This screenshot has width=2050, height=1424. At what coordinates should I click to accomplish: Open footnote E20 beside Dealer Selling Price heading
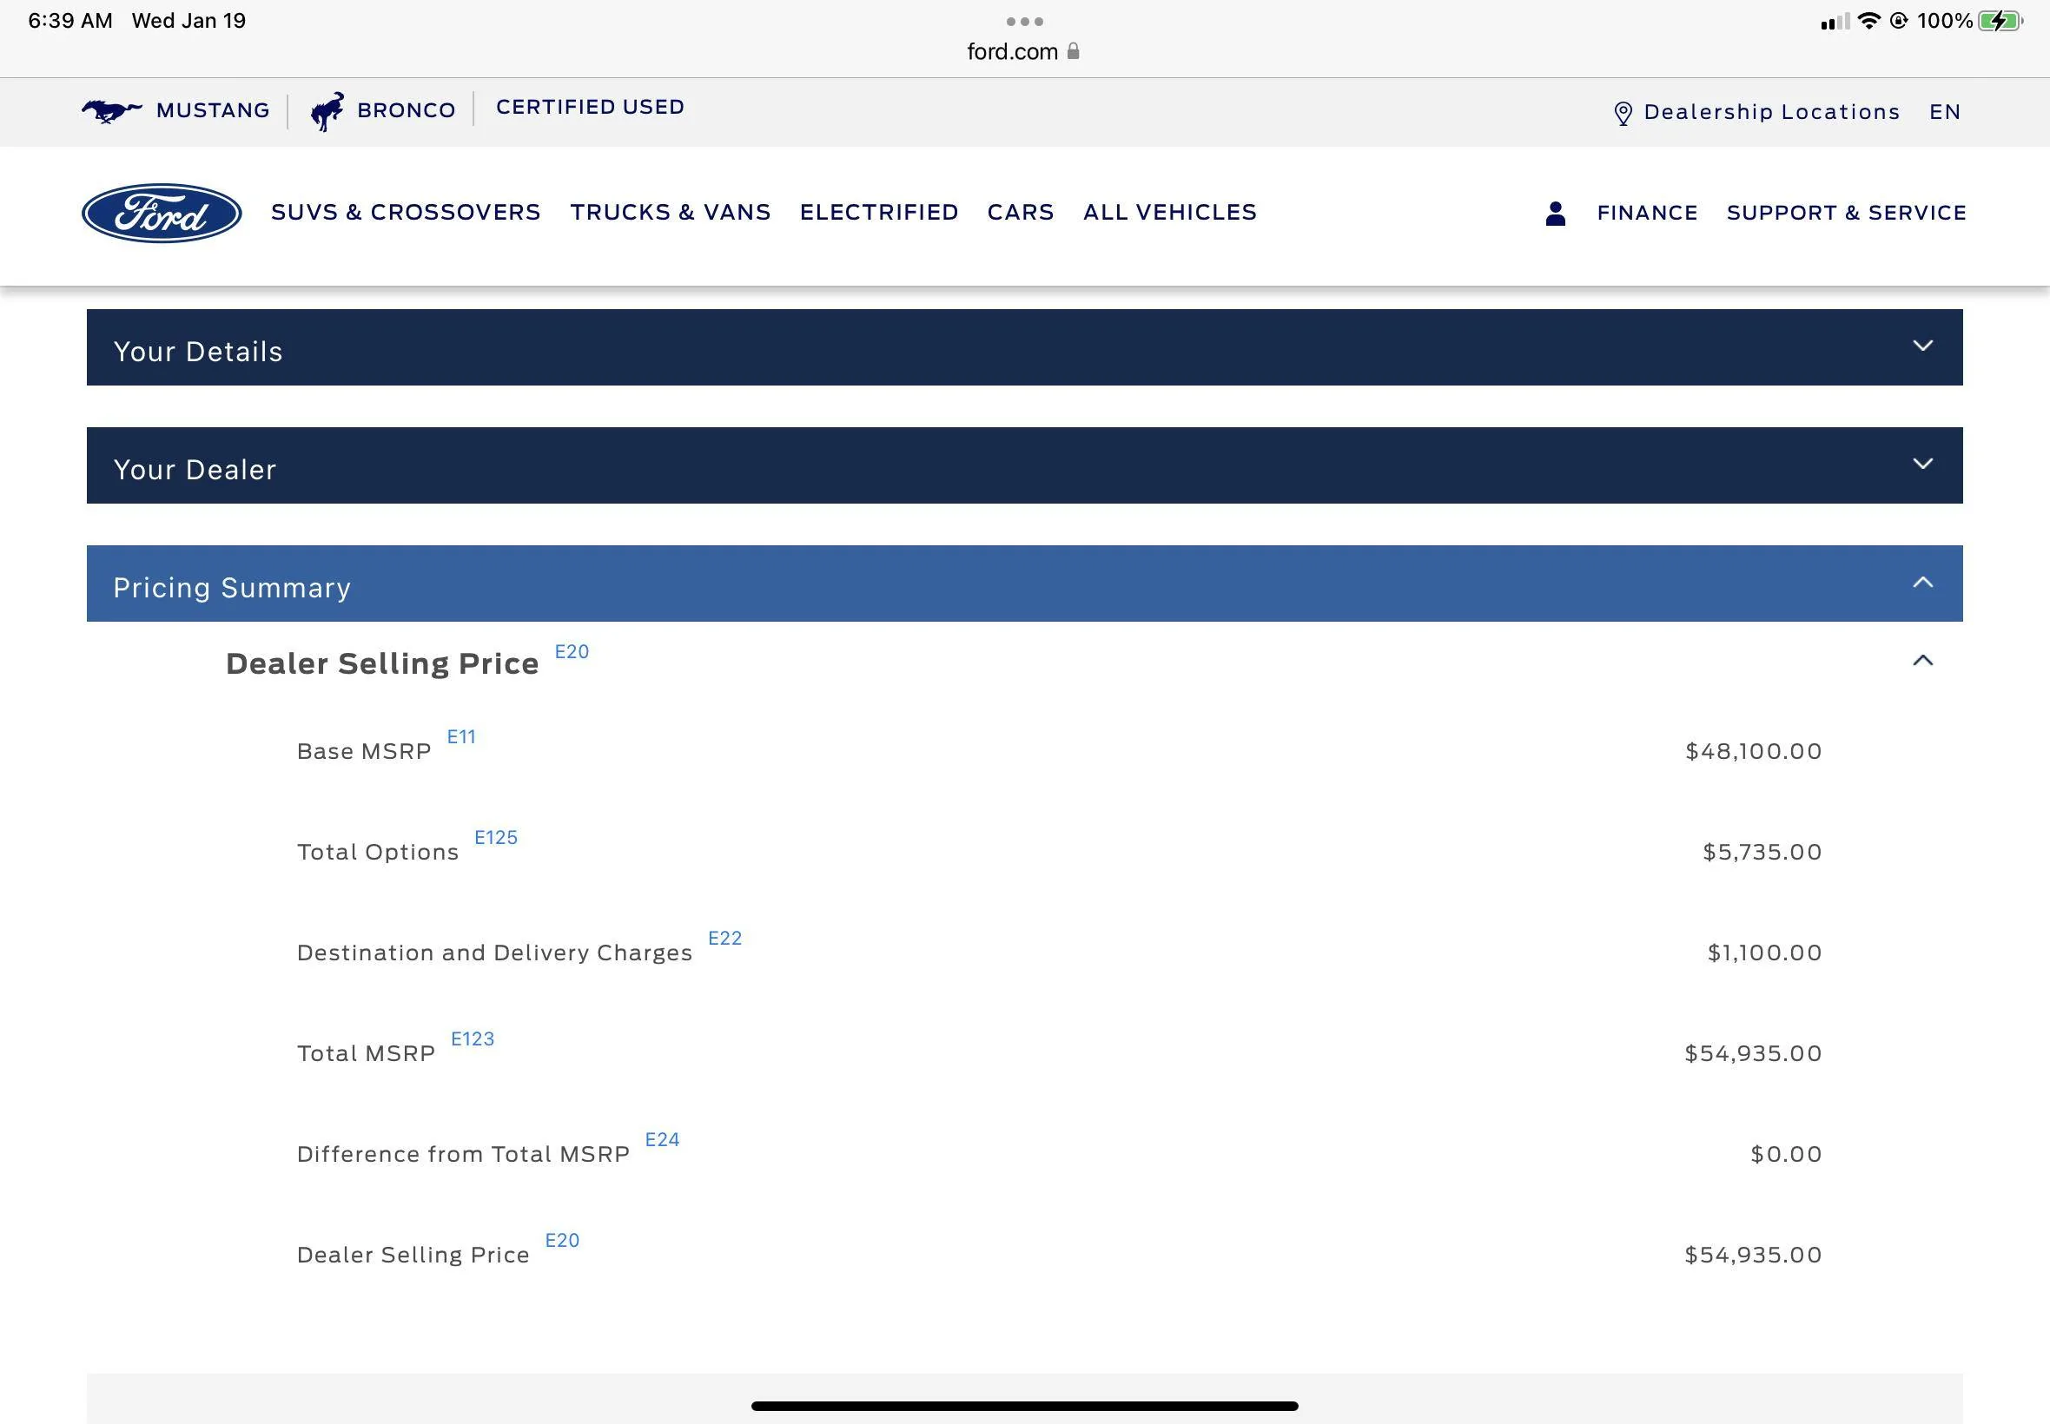[x=572, y=652]
